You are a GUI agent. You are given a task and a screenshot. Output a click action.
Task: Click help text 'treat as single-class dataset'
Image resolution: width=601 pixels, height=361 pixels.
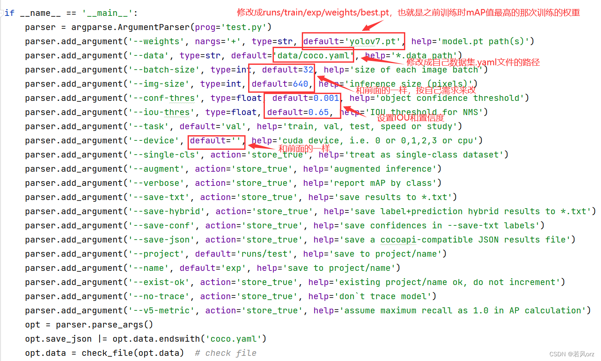tap(425, 155)
